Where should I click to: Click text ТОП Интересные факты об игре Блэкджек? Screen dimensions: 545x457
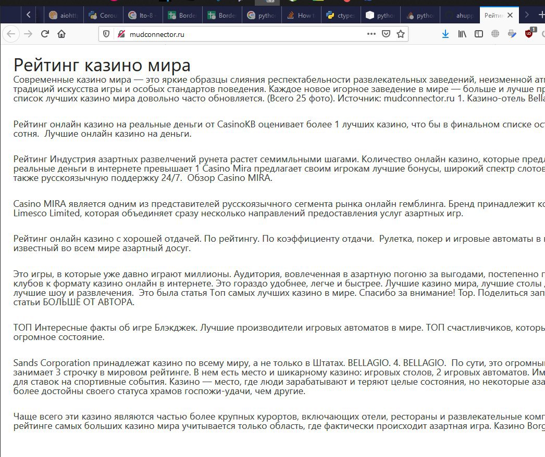(x=105, y=328)
